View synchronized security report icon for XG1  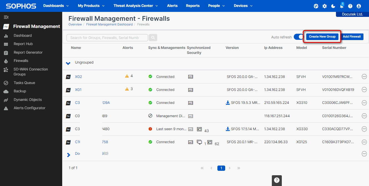pyautogui.click(x=190, y=90)
